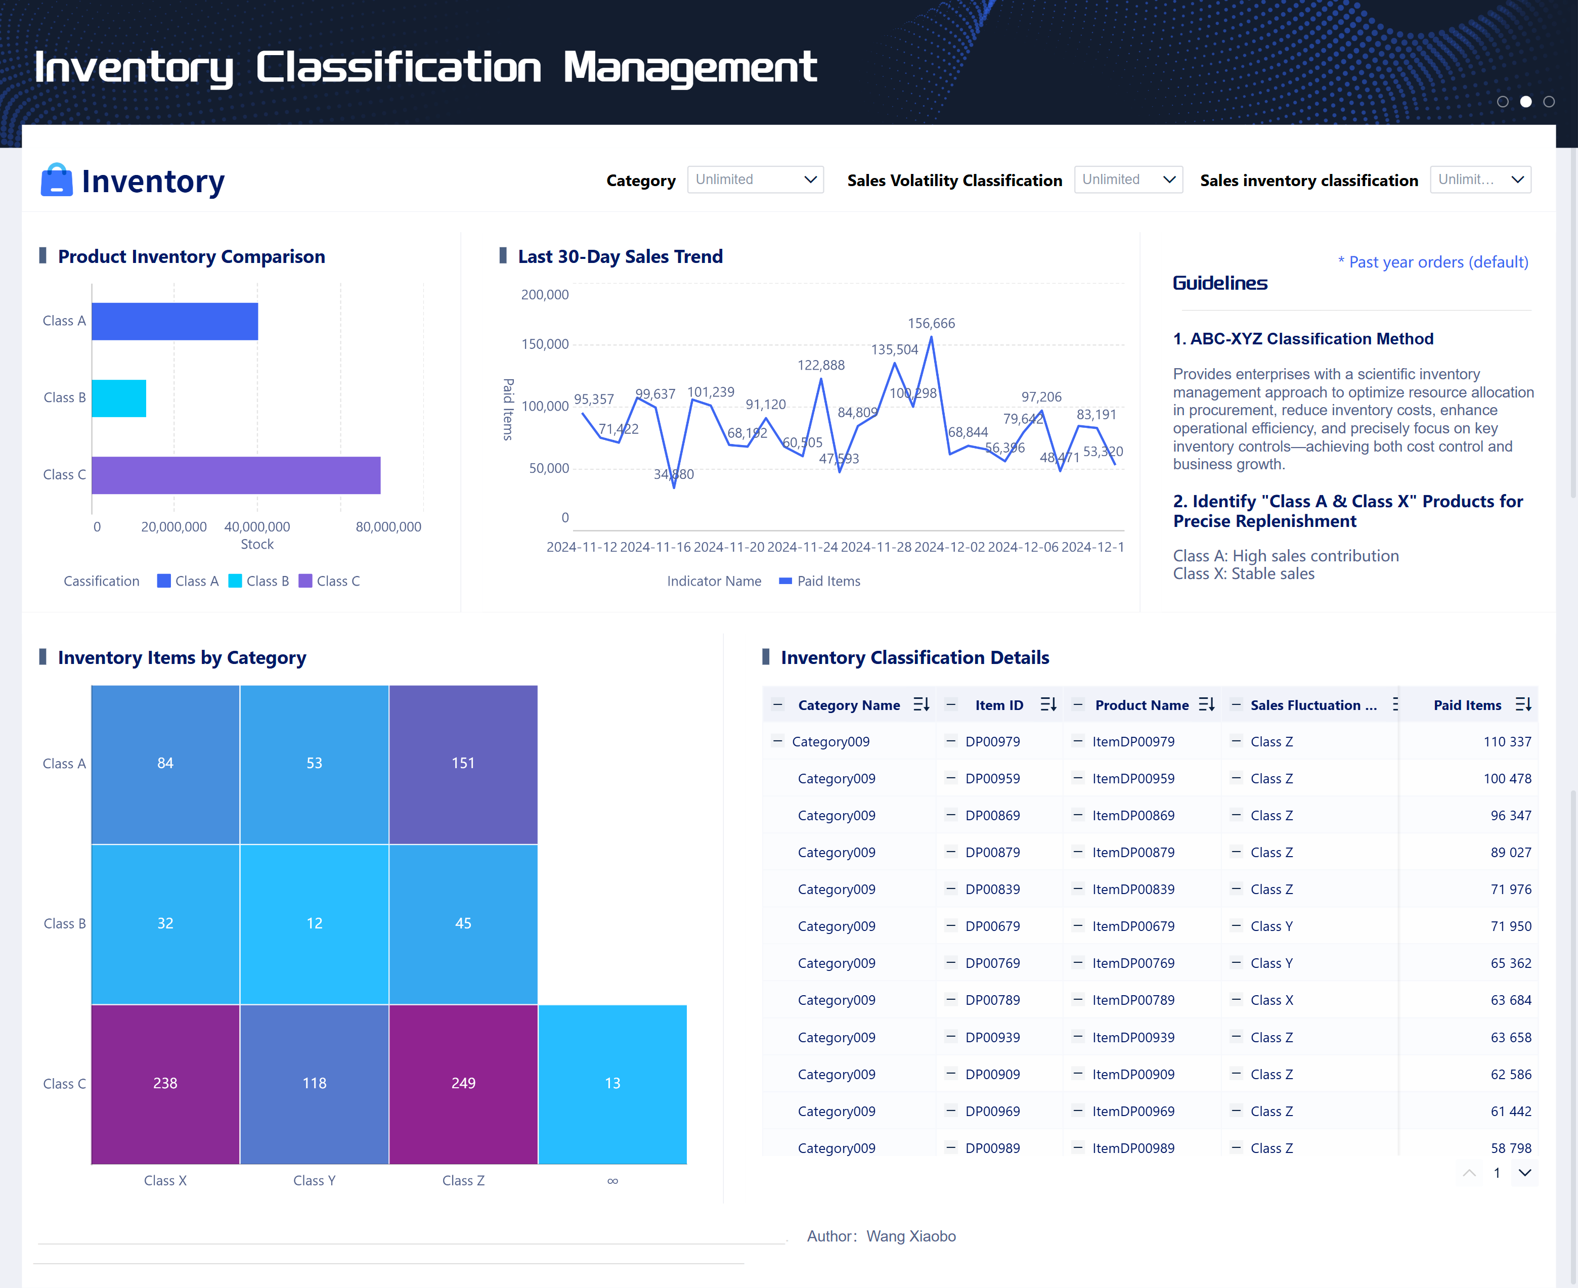Open the Inventory shopping bag icon

[x=56, y=180]
